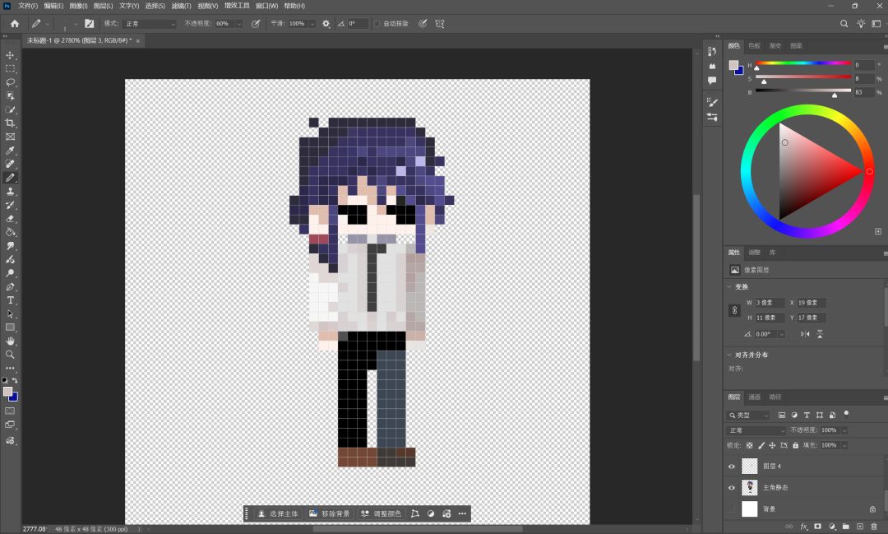
Task: Click the 移除背景 button
Action: [330, 513]
